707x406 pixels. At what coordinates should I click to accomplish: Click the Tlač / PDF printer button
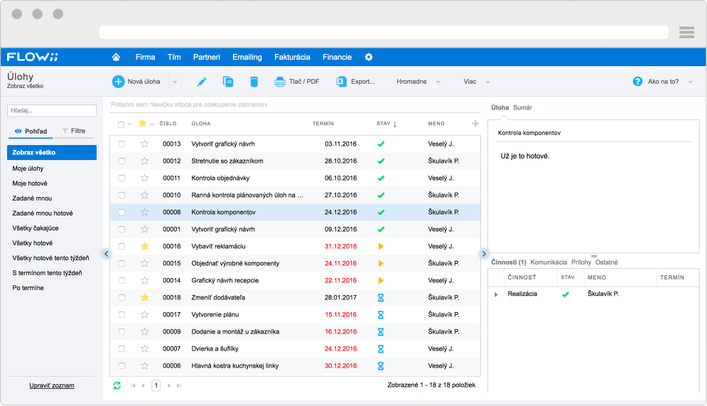(x=297, y=82)
